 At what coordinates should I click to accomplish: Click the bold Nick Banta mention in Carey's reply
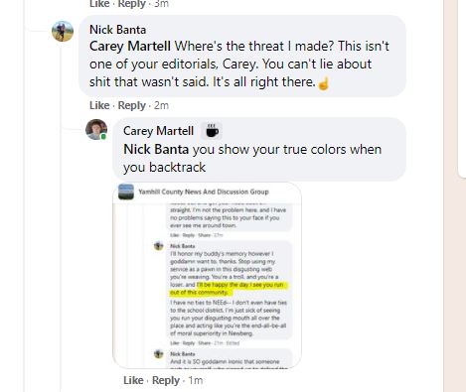(156, 150)
